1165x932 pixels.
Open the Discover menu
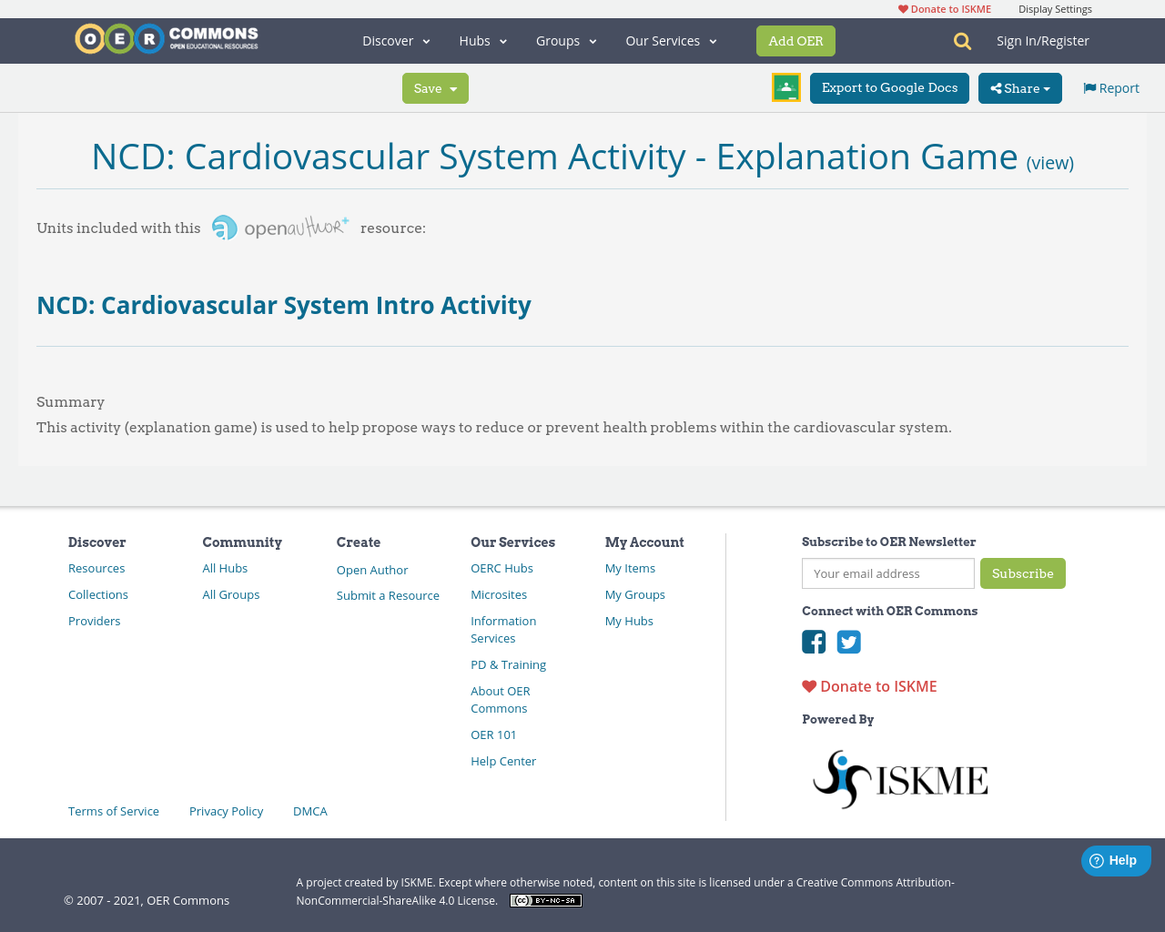point(395,40)
